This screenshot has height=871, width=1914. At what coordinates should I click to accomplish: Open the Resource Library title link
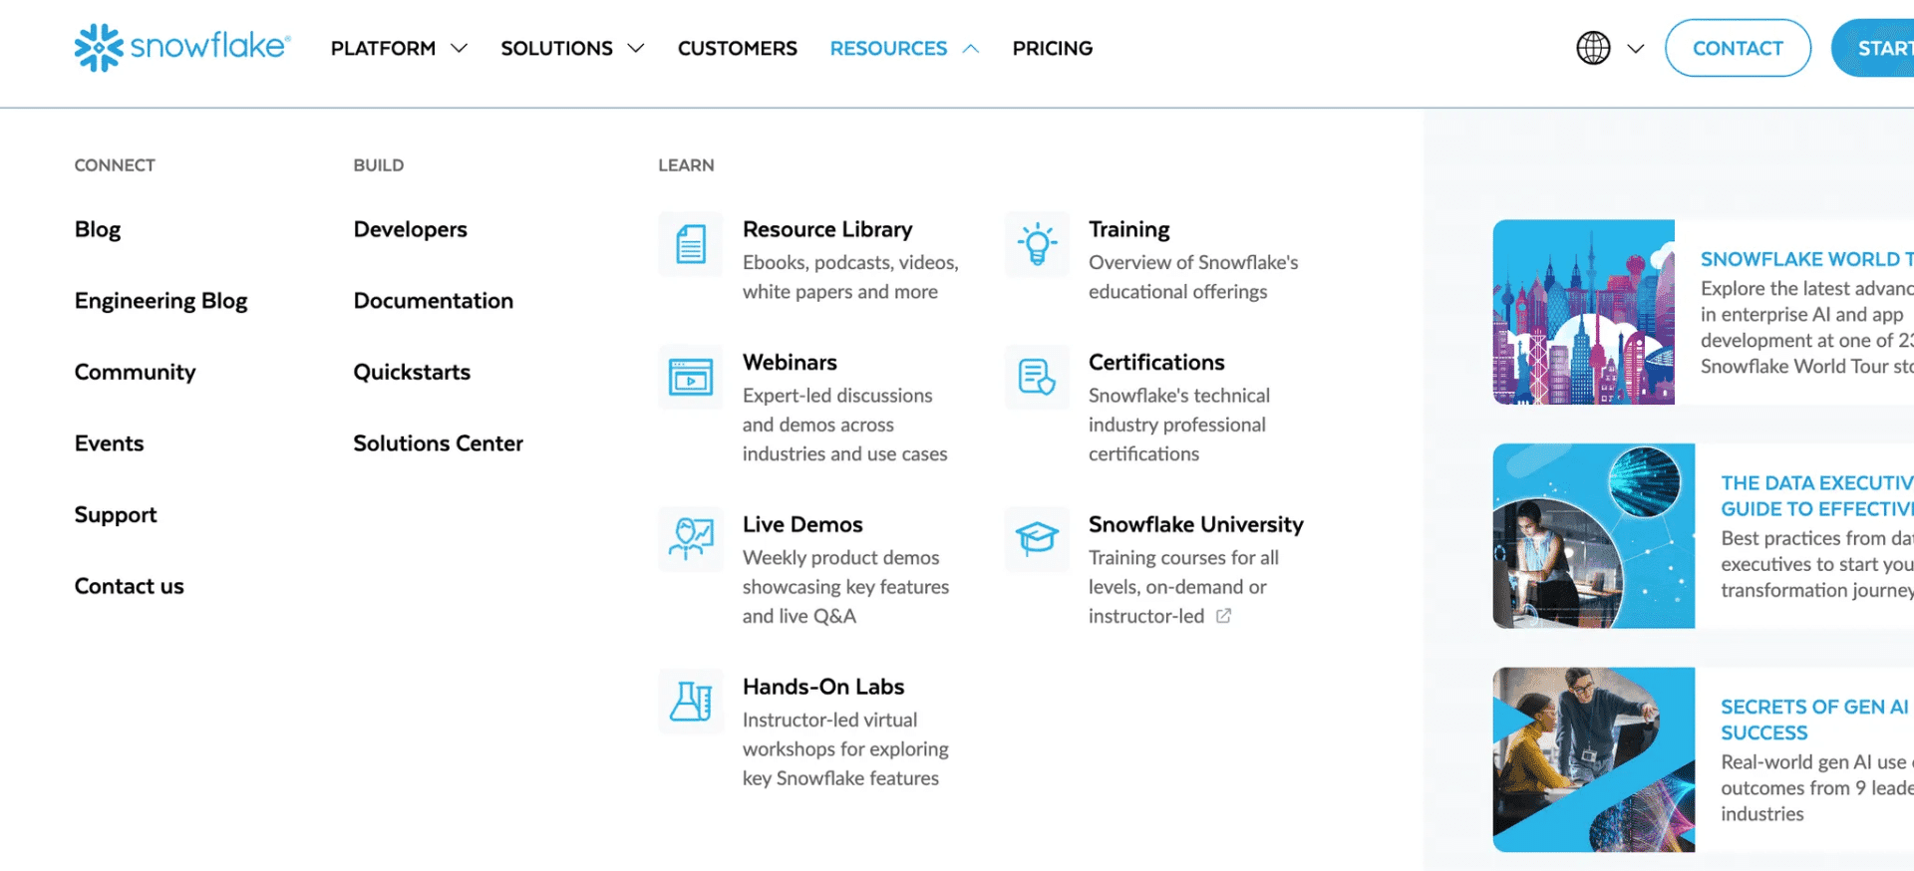(x=827, y=229)
